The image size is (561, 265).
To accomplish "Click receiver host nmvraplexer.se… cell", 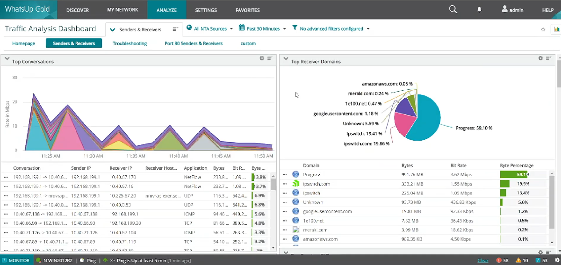I will 164,195.
